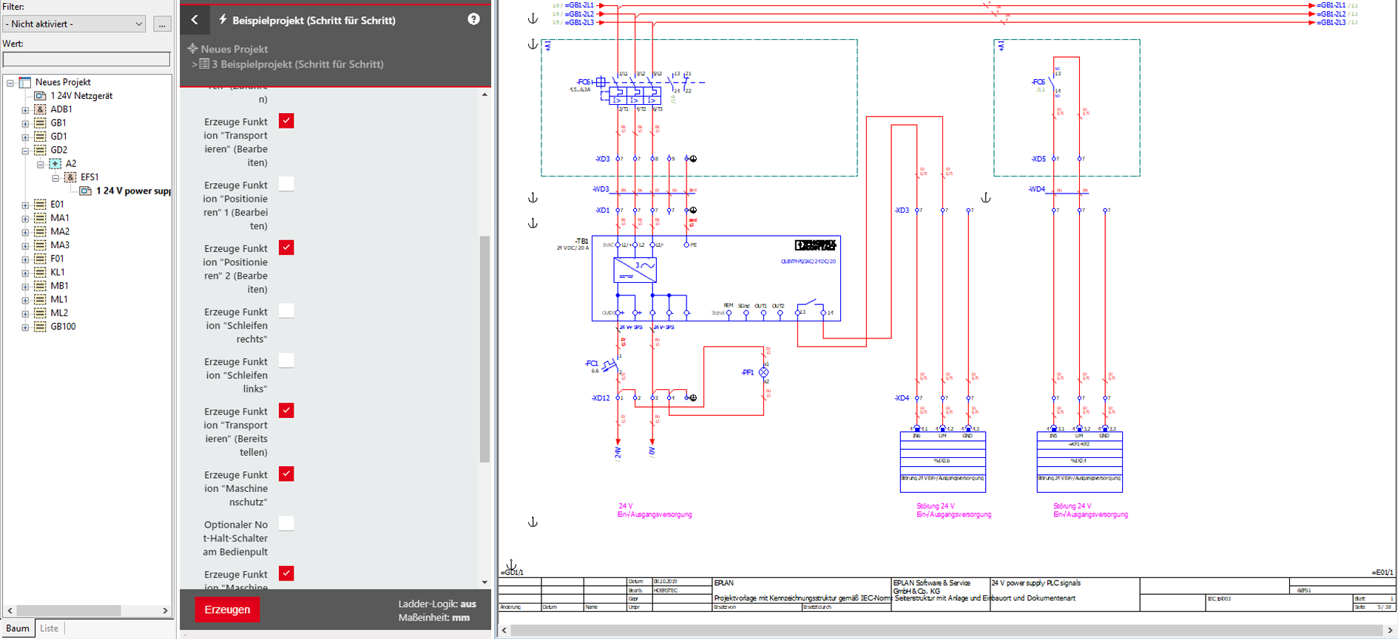
Task: Click the Neues Projekt project icon in tree
Action: [x=25, y=82]
